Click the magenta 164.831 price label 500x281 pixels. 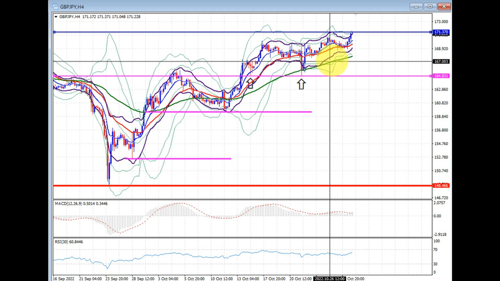tap(441, 76)
